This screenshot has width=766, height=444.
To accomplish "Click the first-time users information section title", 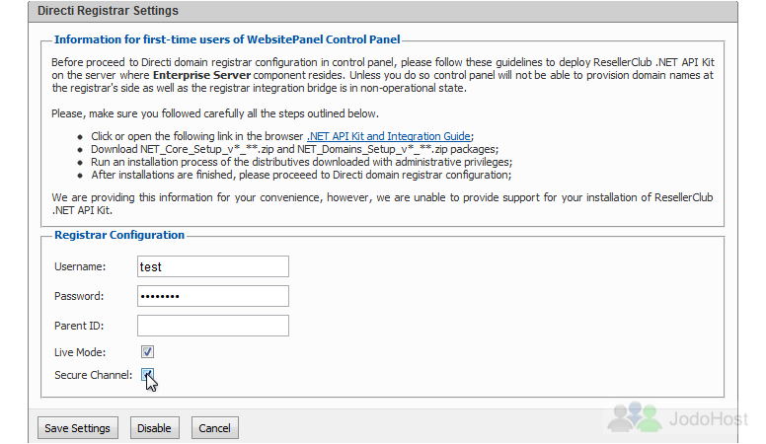I will [227, 39].
